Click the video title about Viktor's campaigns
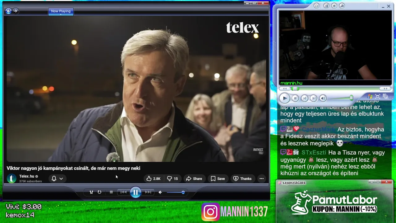Screen dimensions: 396x223 tap(74, 168)
